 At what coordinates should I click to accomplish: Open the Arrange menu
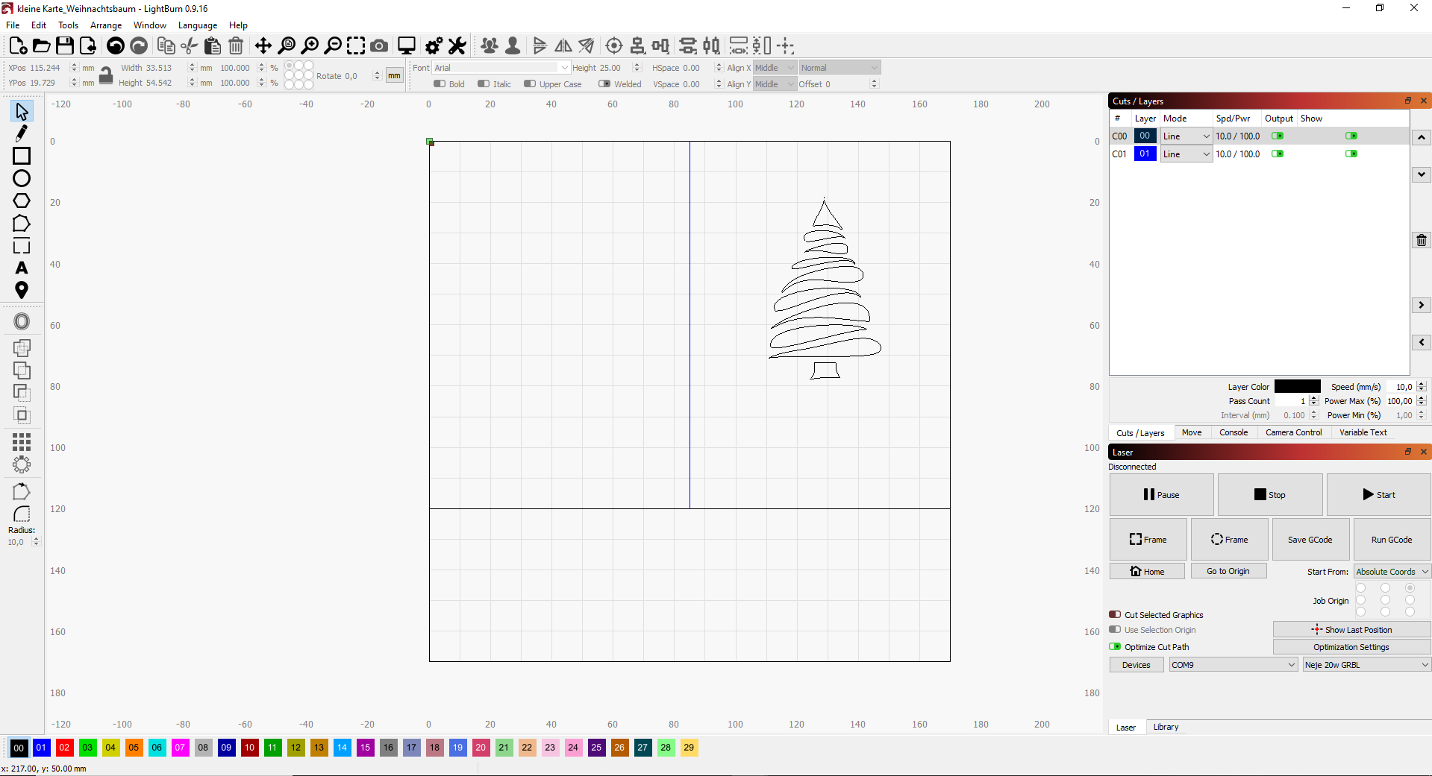coord(105,25)
